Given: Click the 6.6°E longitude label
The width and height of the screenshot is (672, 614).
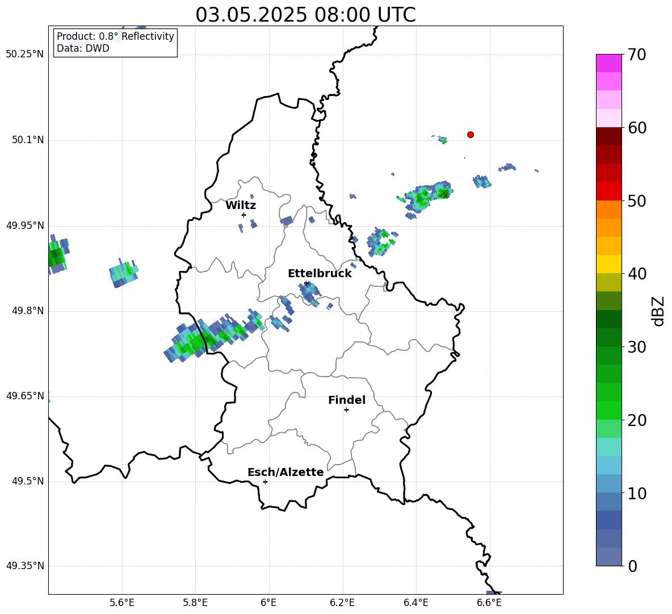Looking at the screenshot, I should (x=489, y=603).
